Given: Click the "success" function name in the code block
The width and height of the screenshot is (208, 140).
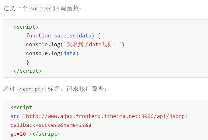Looking at the screenshot, I should click(65, 36).
